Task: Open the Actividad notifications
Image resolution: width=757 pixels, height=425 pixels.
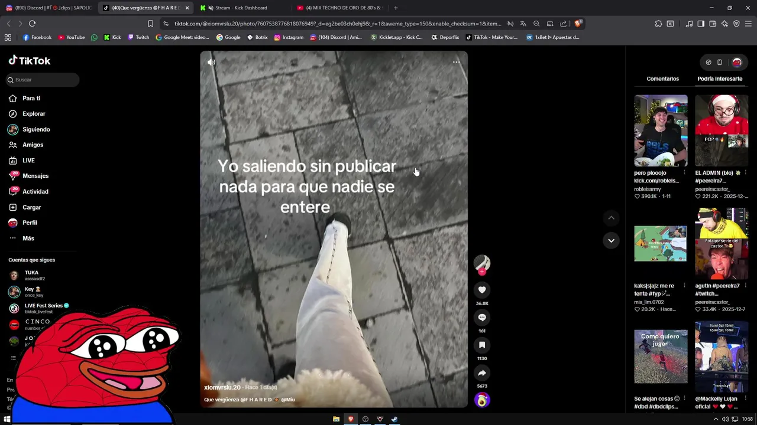Action: pos(29,191)
